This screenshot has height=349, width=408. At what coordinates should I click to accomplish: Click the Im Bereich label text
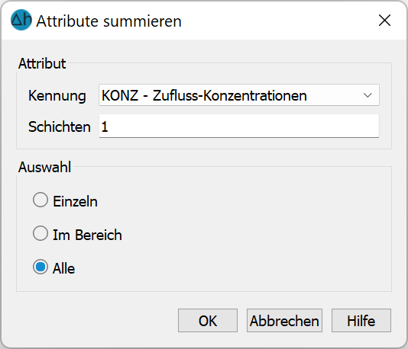[x=87, y=235]
